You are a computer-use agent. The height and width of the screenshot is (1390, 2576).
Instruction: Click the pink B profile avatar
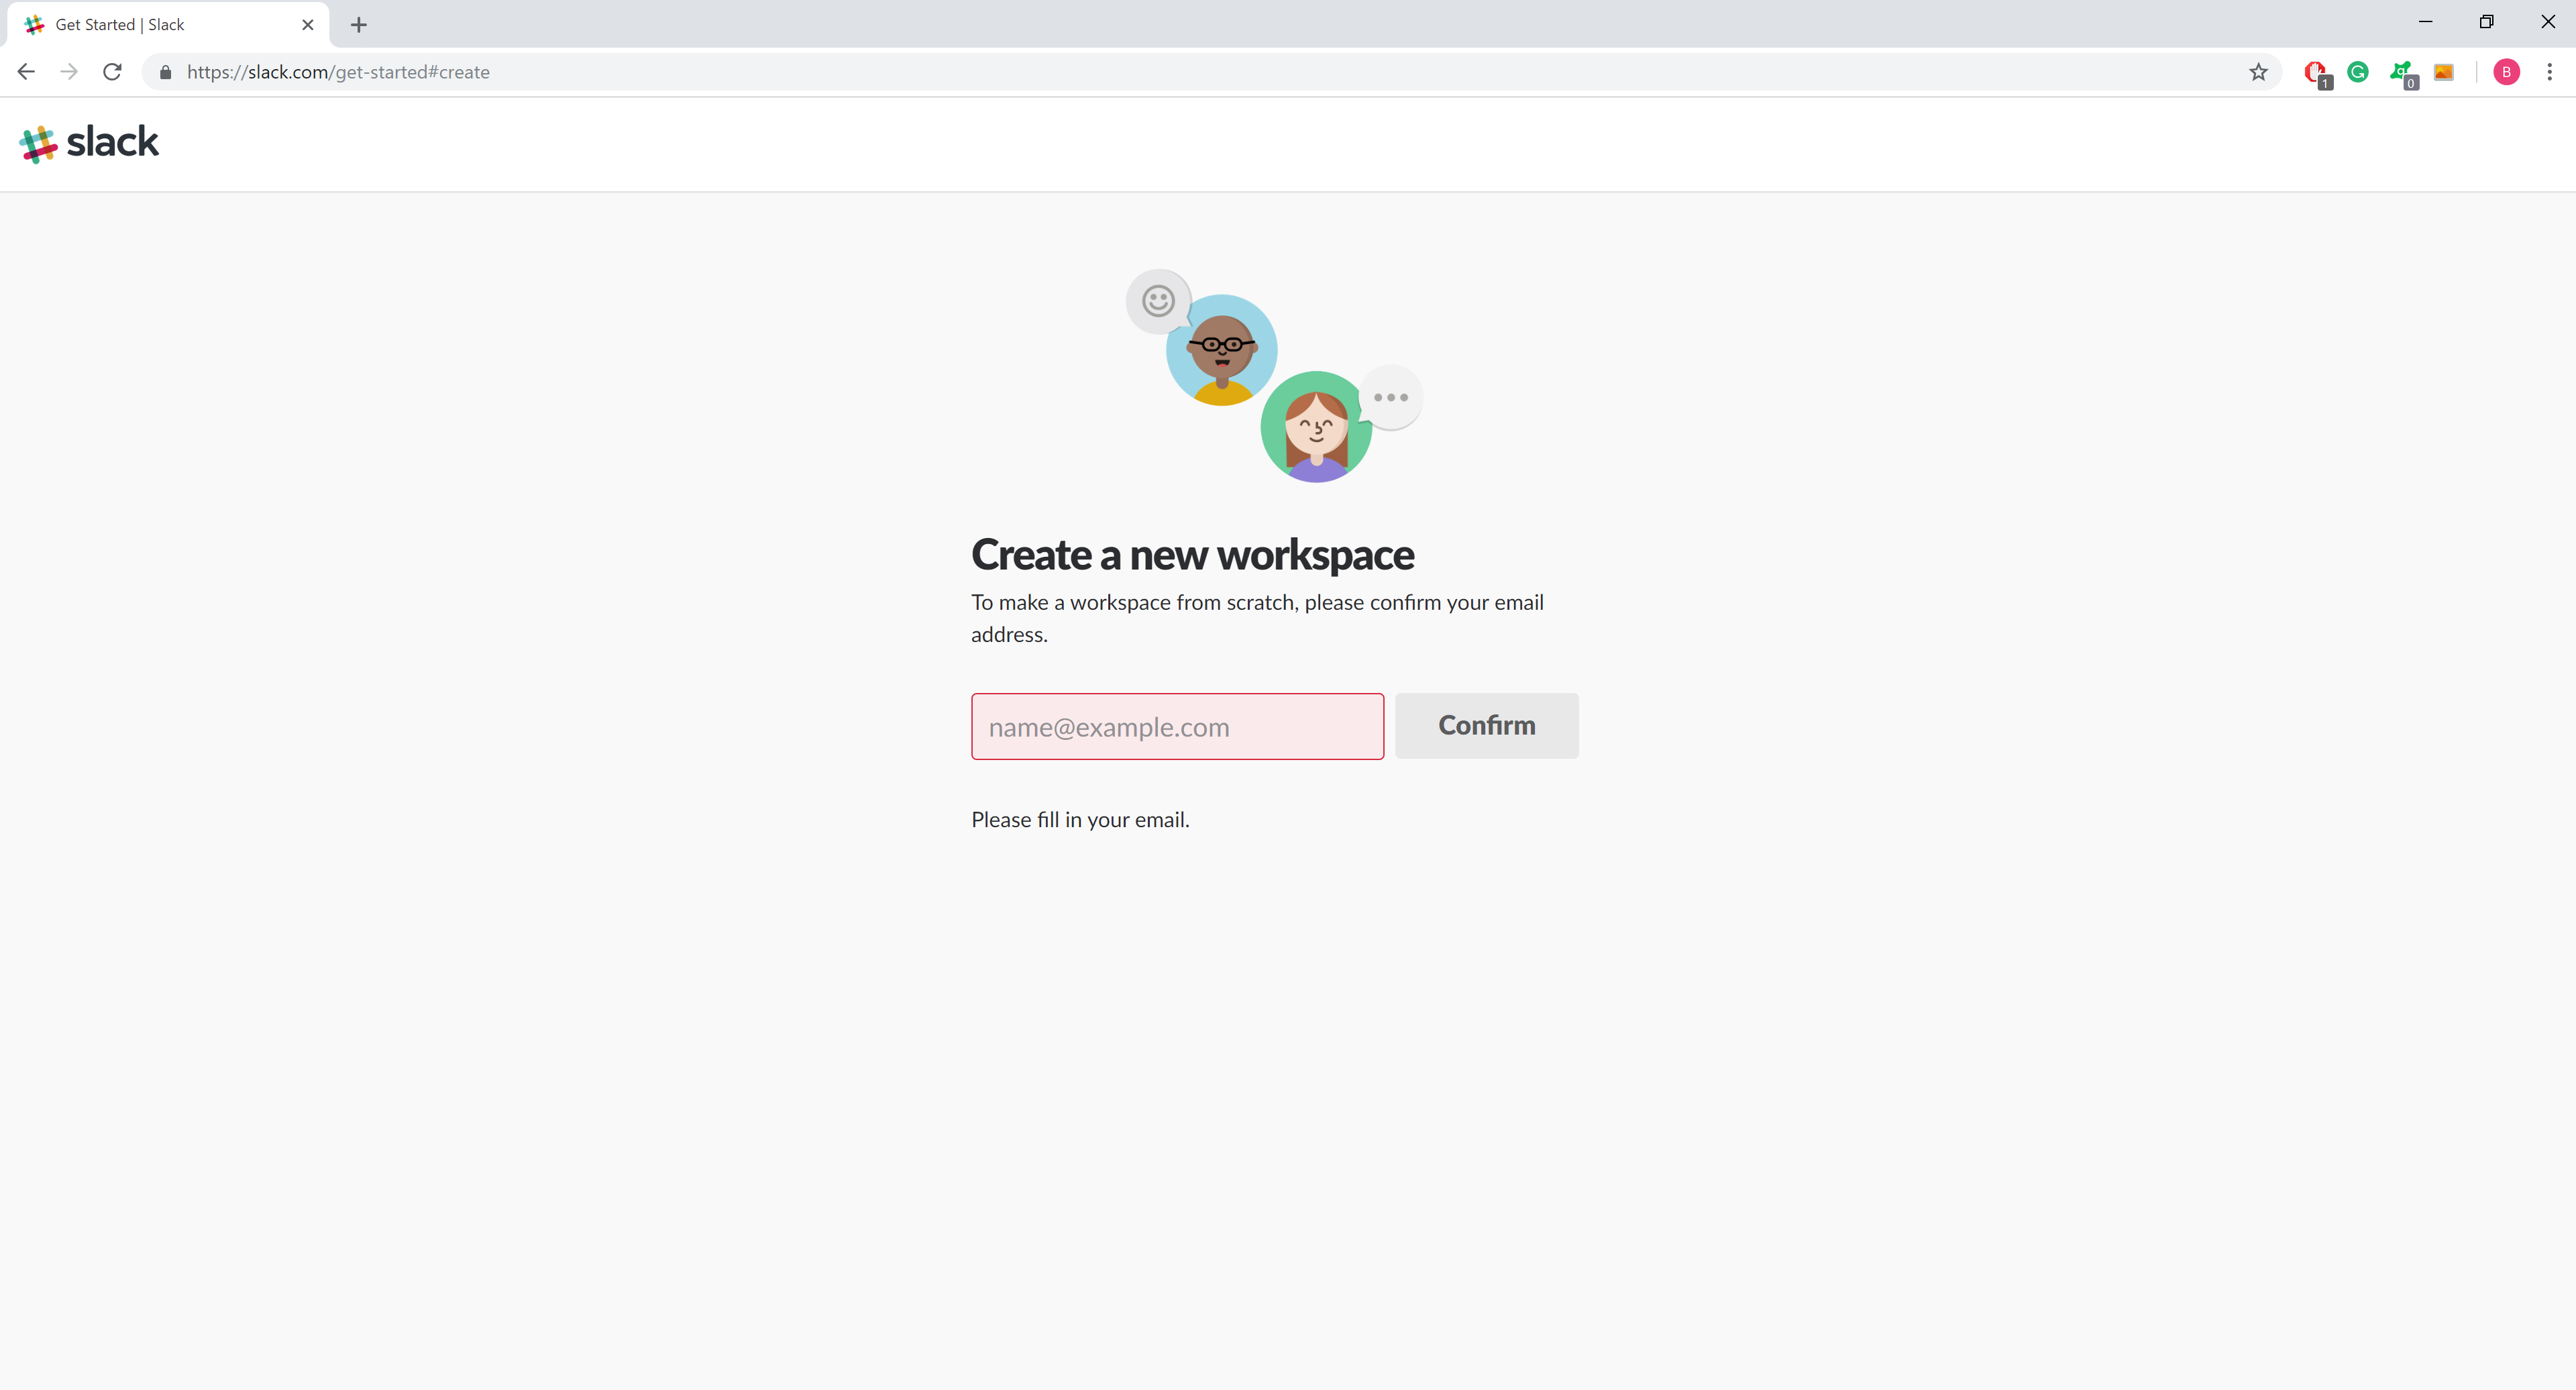click(x=2506, y=72)
